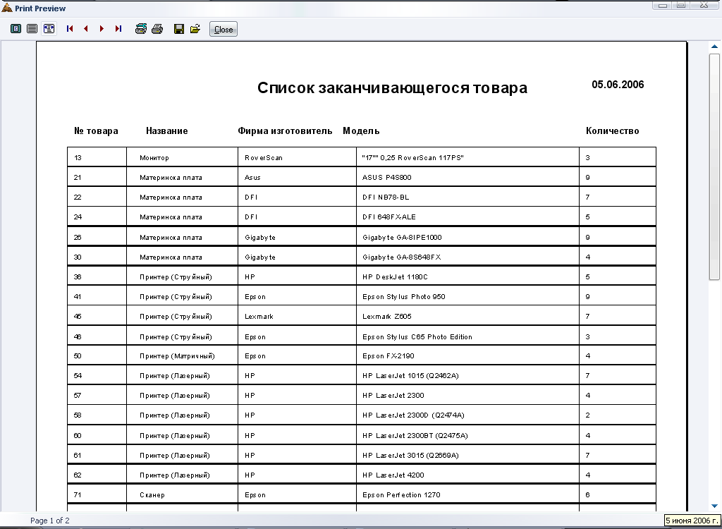
Task: Click the report title 'Список заканчивающегося товара'
Action: coord(392,87)
